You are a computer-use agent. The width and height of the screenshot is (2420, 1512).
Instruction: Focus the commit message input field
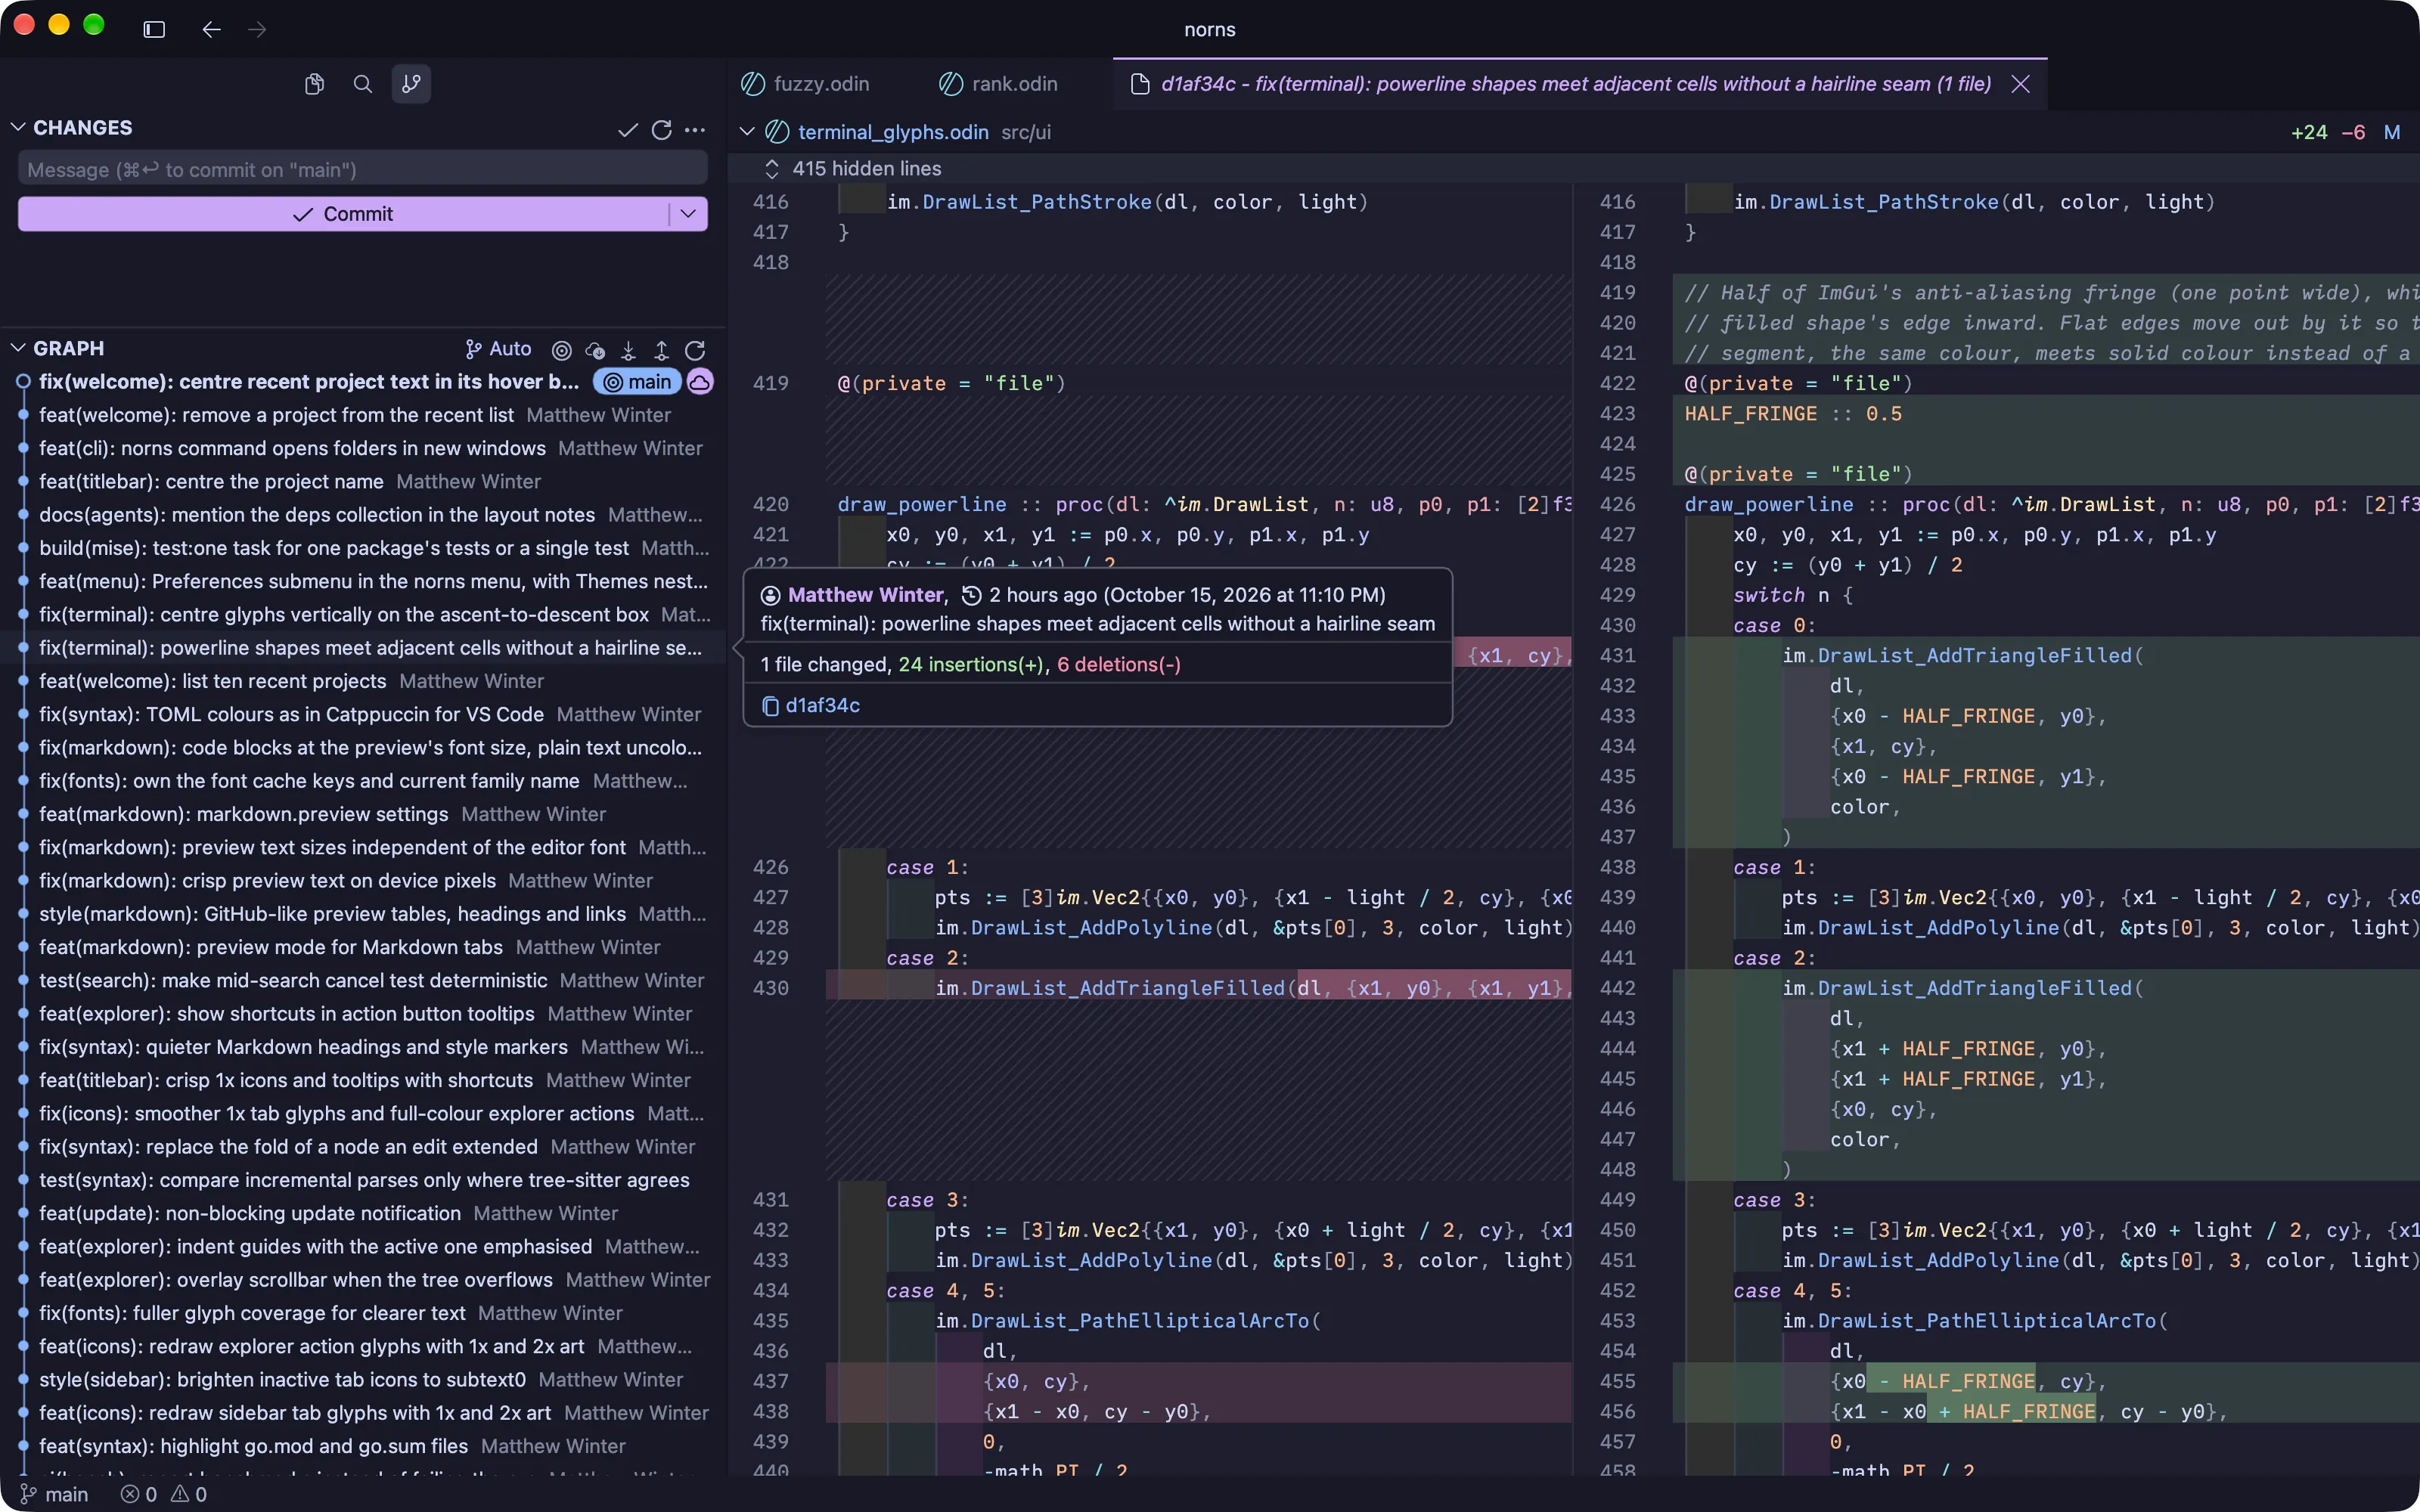click(x=363, y=169)
